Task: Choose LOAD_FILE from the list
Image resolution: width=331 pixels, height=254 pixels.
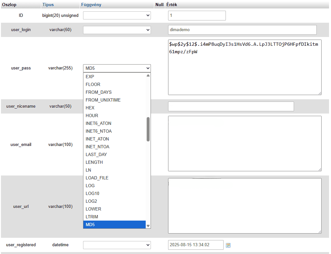Action: coord(115,178)
